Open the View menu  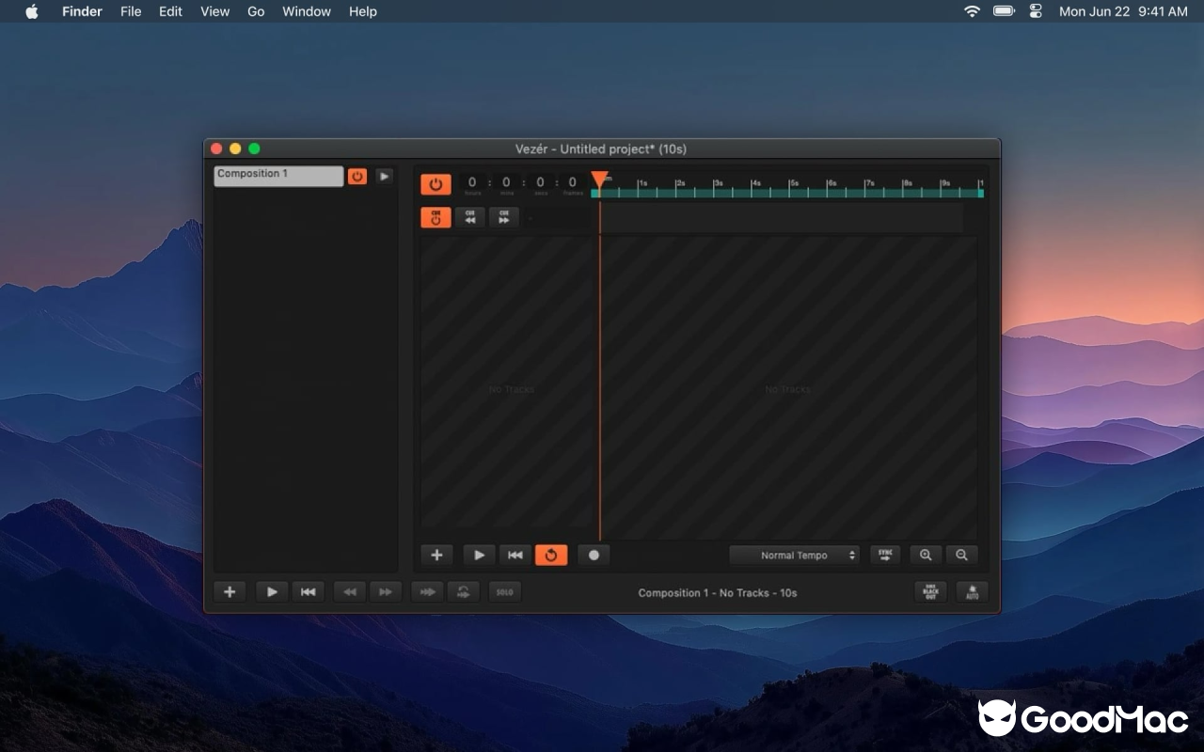215,11
